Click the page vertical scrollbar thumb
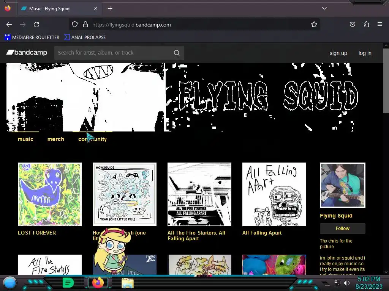 click(x=386, y=81)
